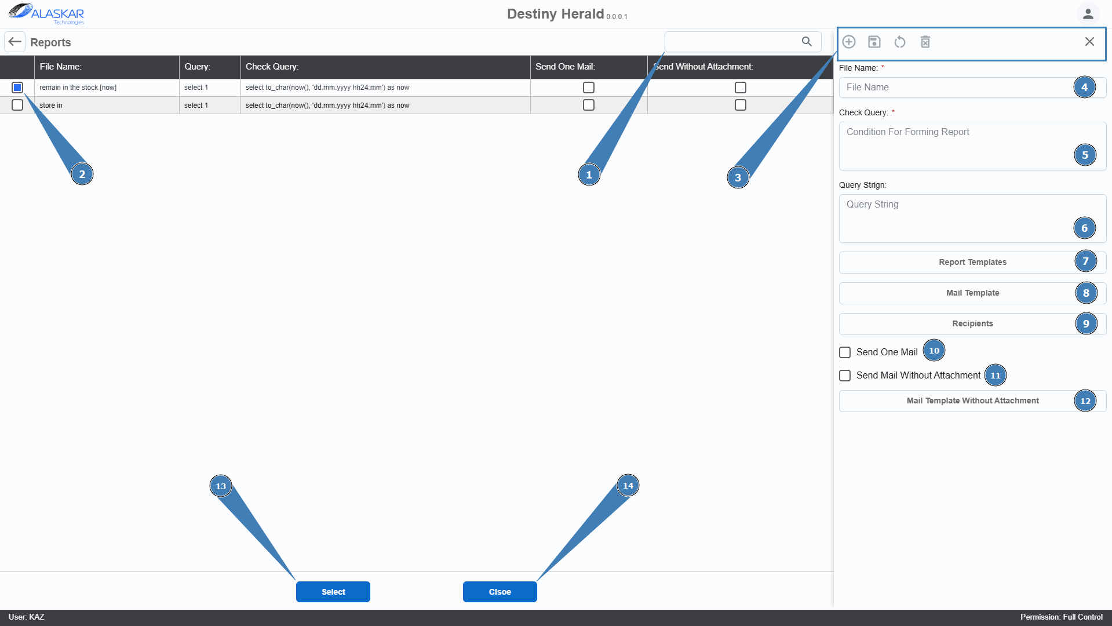Click 'select 1' query cell in 'remain in the stock' row
This screenshot has width=1112, height=626.
click(210, 88)
